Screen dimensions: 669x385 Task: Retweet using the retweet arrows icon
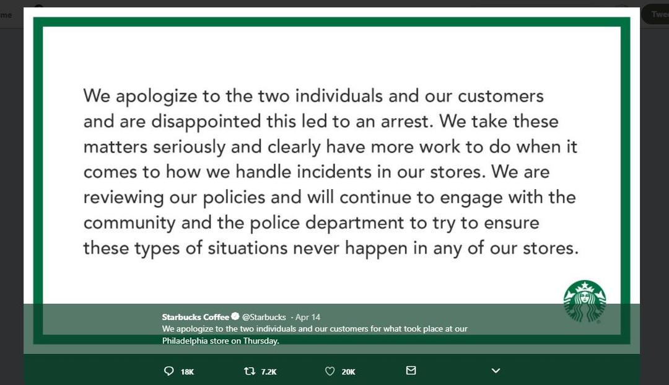[249, 371]
